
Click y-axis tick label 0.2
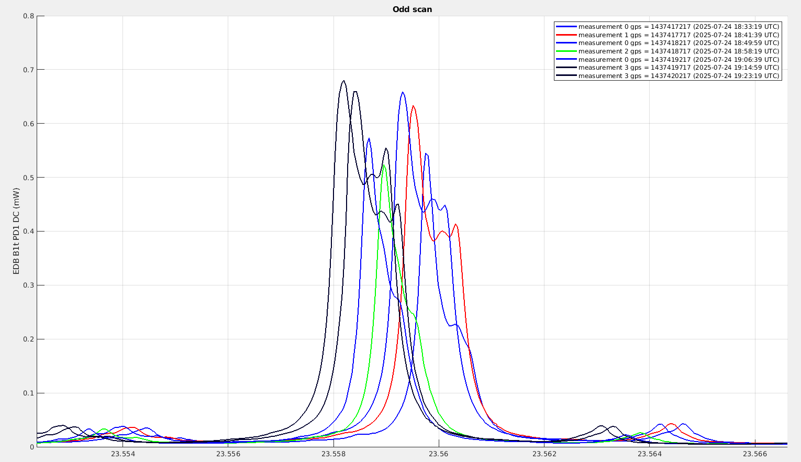tap(29, 339)
